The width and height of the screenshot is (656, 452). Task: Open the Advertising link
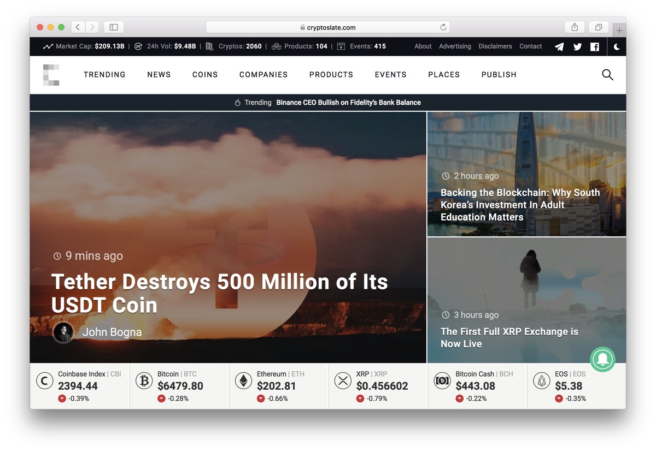coord(455,46)
